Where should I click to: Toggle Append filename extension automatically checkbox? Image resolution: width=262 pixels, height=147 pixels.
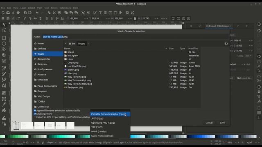tap(35, 111)
